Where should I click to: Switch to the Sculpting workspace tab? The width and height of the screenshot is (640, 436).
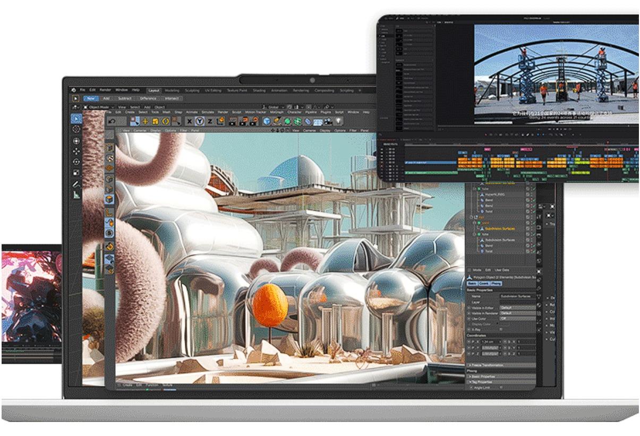(192, 90)
